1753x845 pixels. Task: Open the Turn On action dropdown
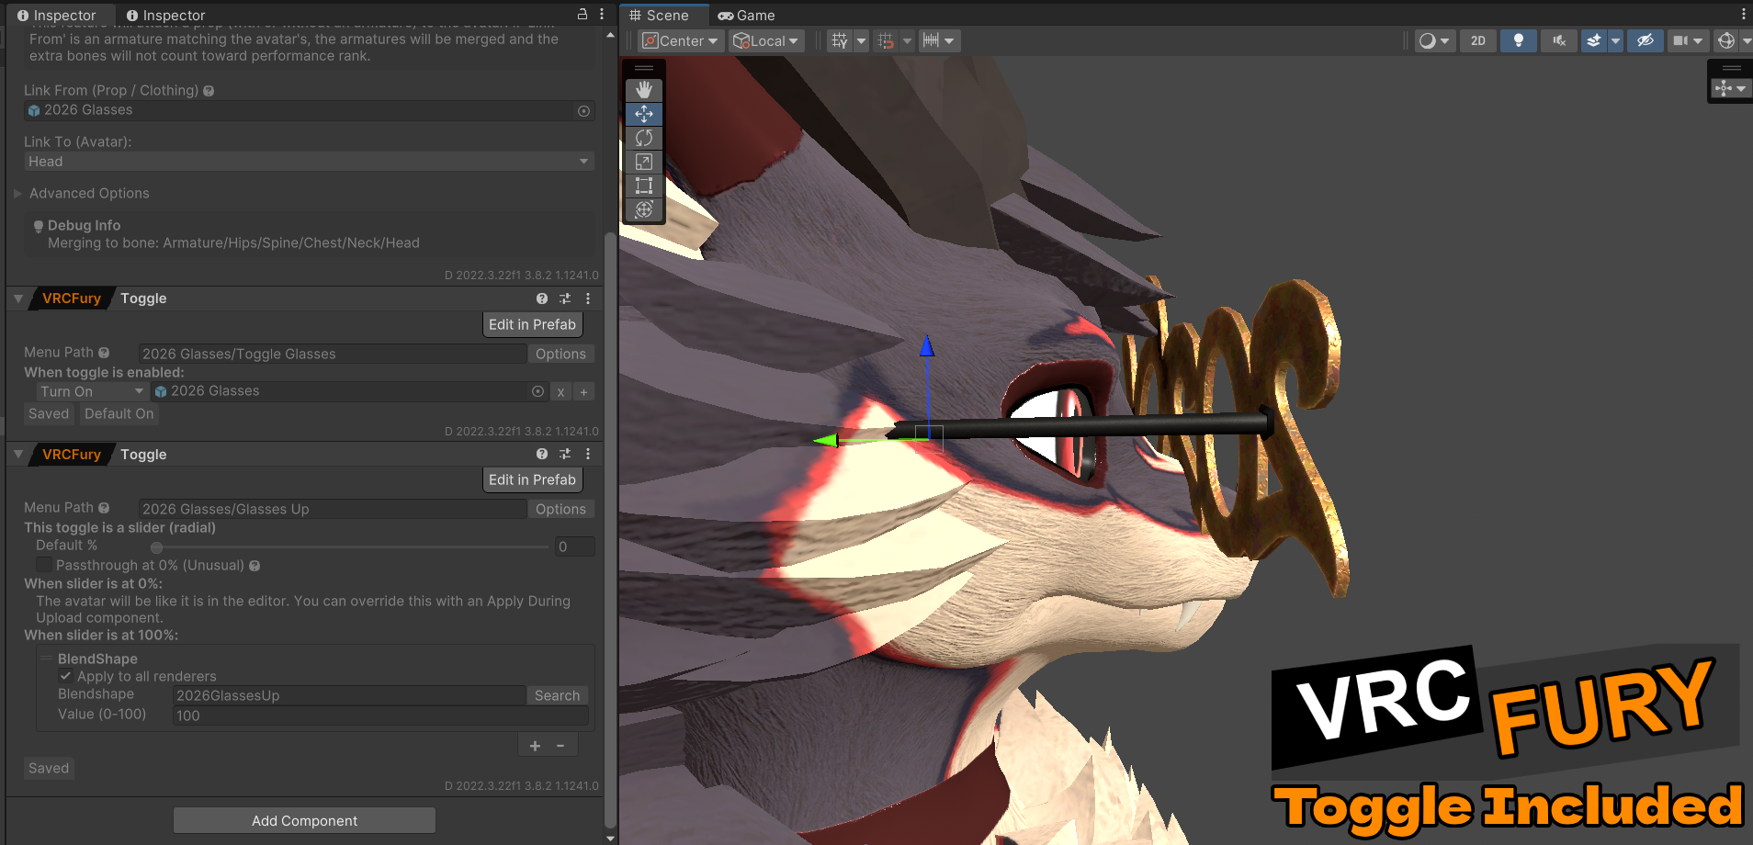tap(92, 391)
